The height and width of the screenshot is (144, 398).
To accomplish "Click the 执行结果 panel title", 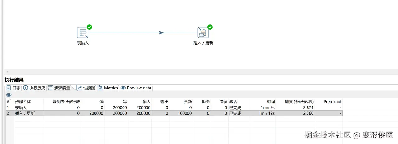I will click(x=14, y=80).
